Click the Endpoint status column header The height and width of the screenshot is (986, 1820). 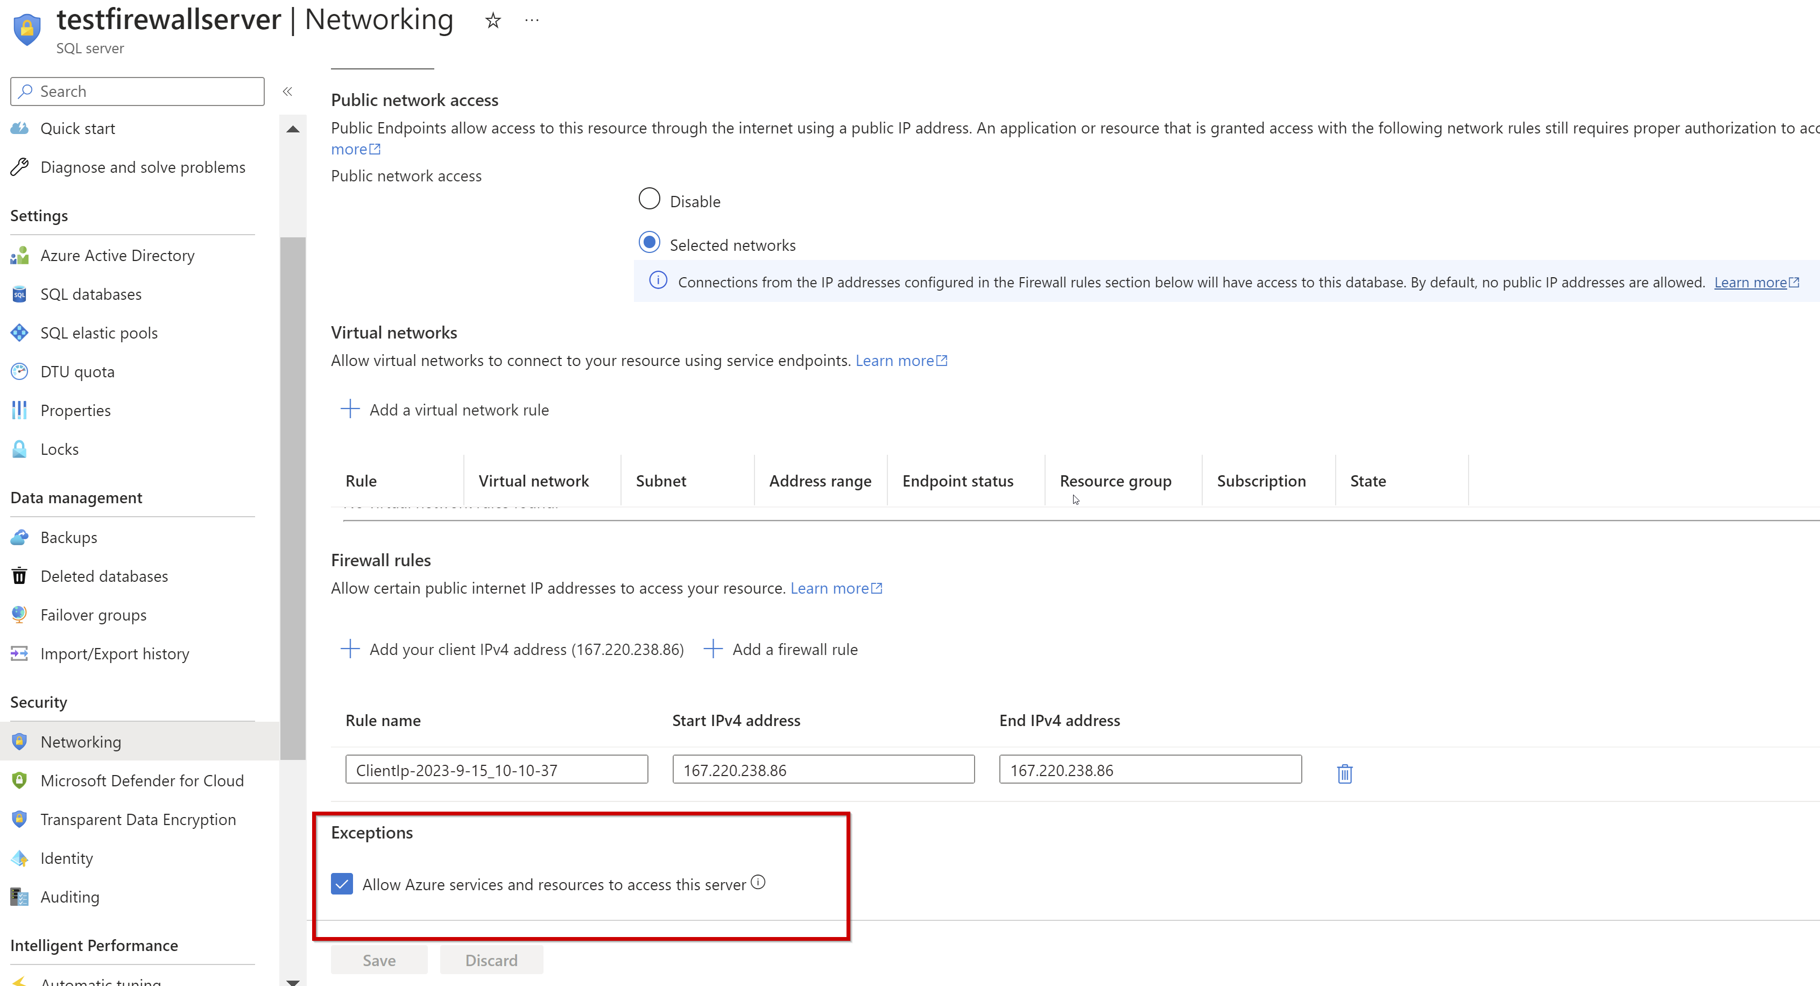[957, 481]
